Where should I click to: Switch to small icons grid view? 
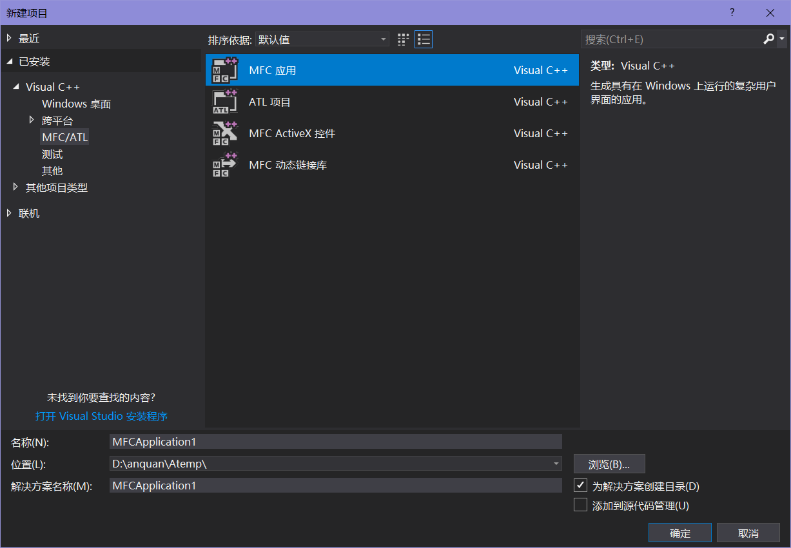[x=404, y=39]
